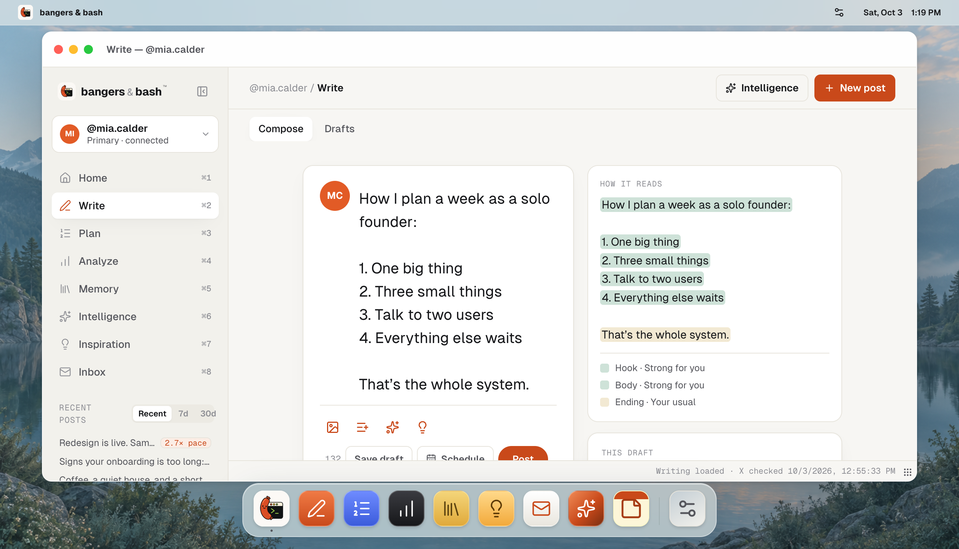Click preview hook 'How I plan a week'

696,205
